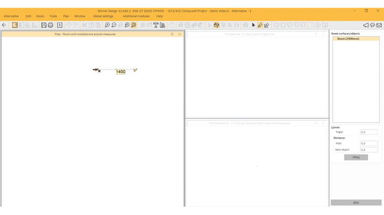
Task: Maximize the Plan view panel
Action: (x=172, y=34)
